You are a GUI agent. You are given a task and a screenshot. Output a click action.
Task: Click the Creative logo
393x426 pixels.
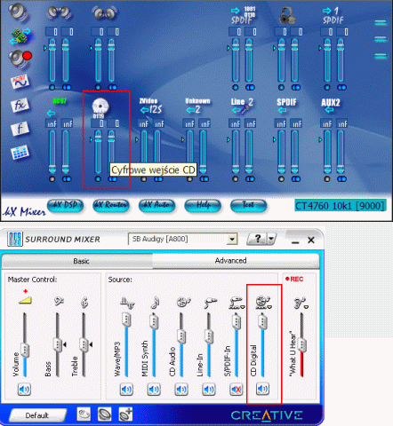pos(266,415)
